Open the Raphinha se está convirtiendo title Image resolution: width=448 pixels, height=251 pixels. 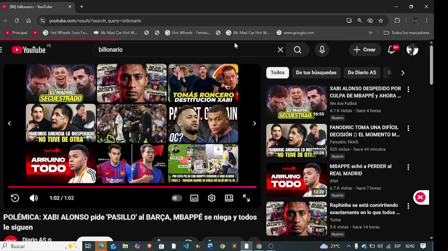coord(365,209)
